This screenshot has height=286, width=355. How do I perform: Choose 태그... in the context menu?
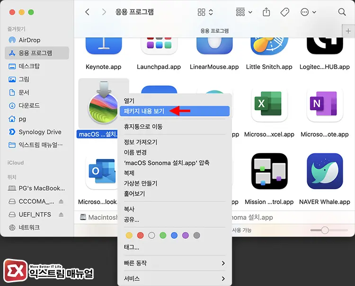coord(175,247)
